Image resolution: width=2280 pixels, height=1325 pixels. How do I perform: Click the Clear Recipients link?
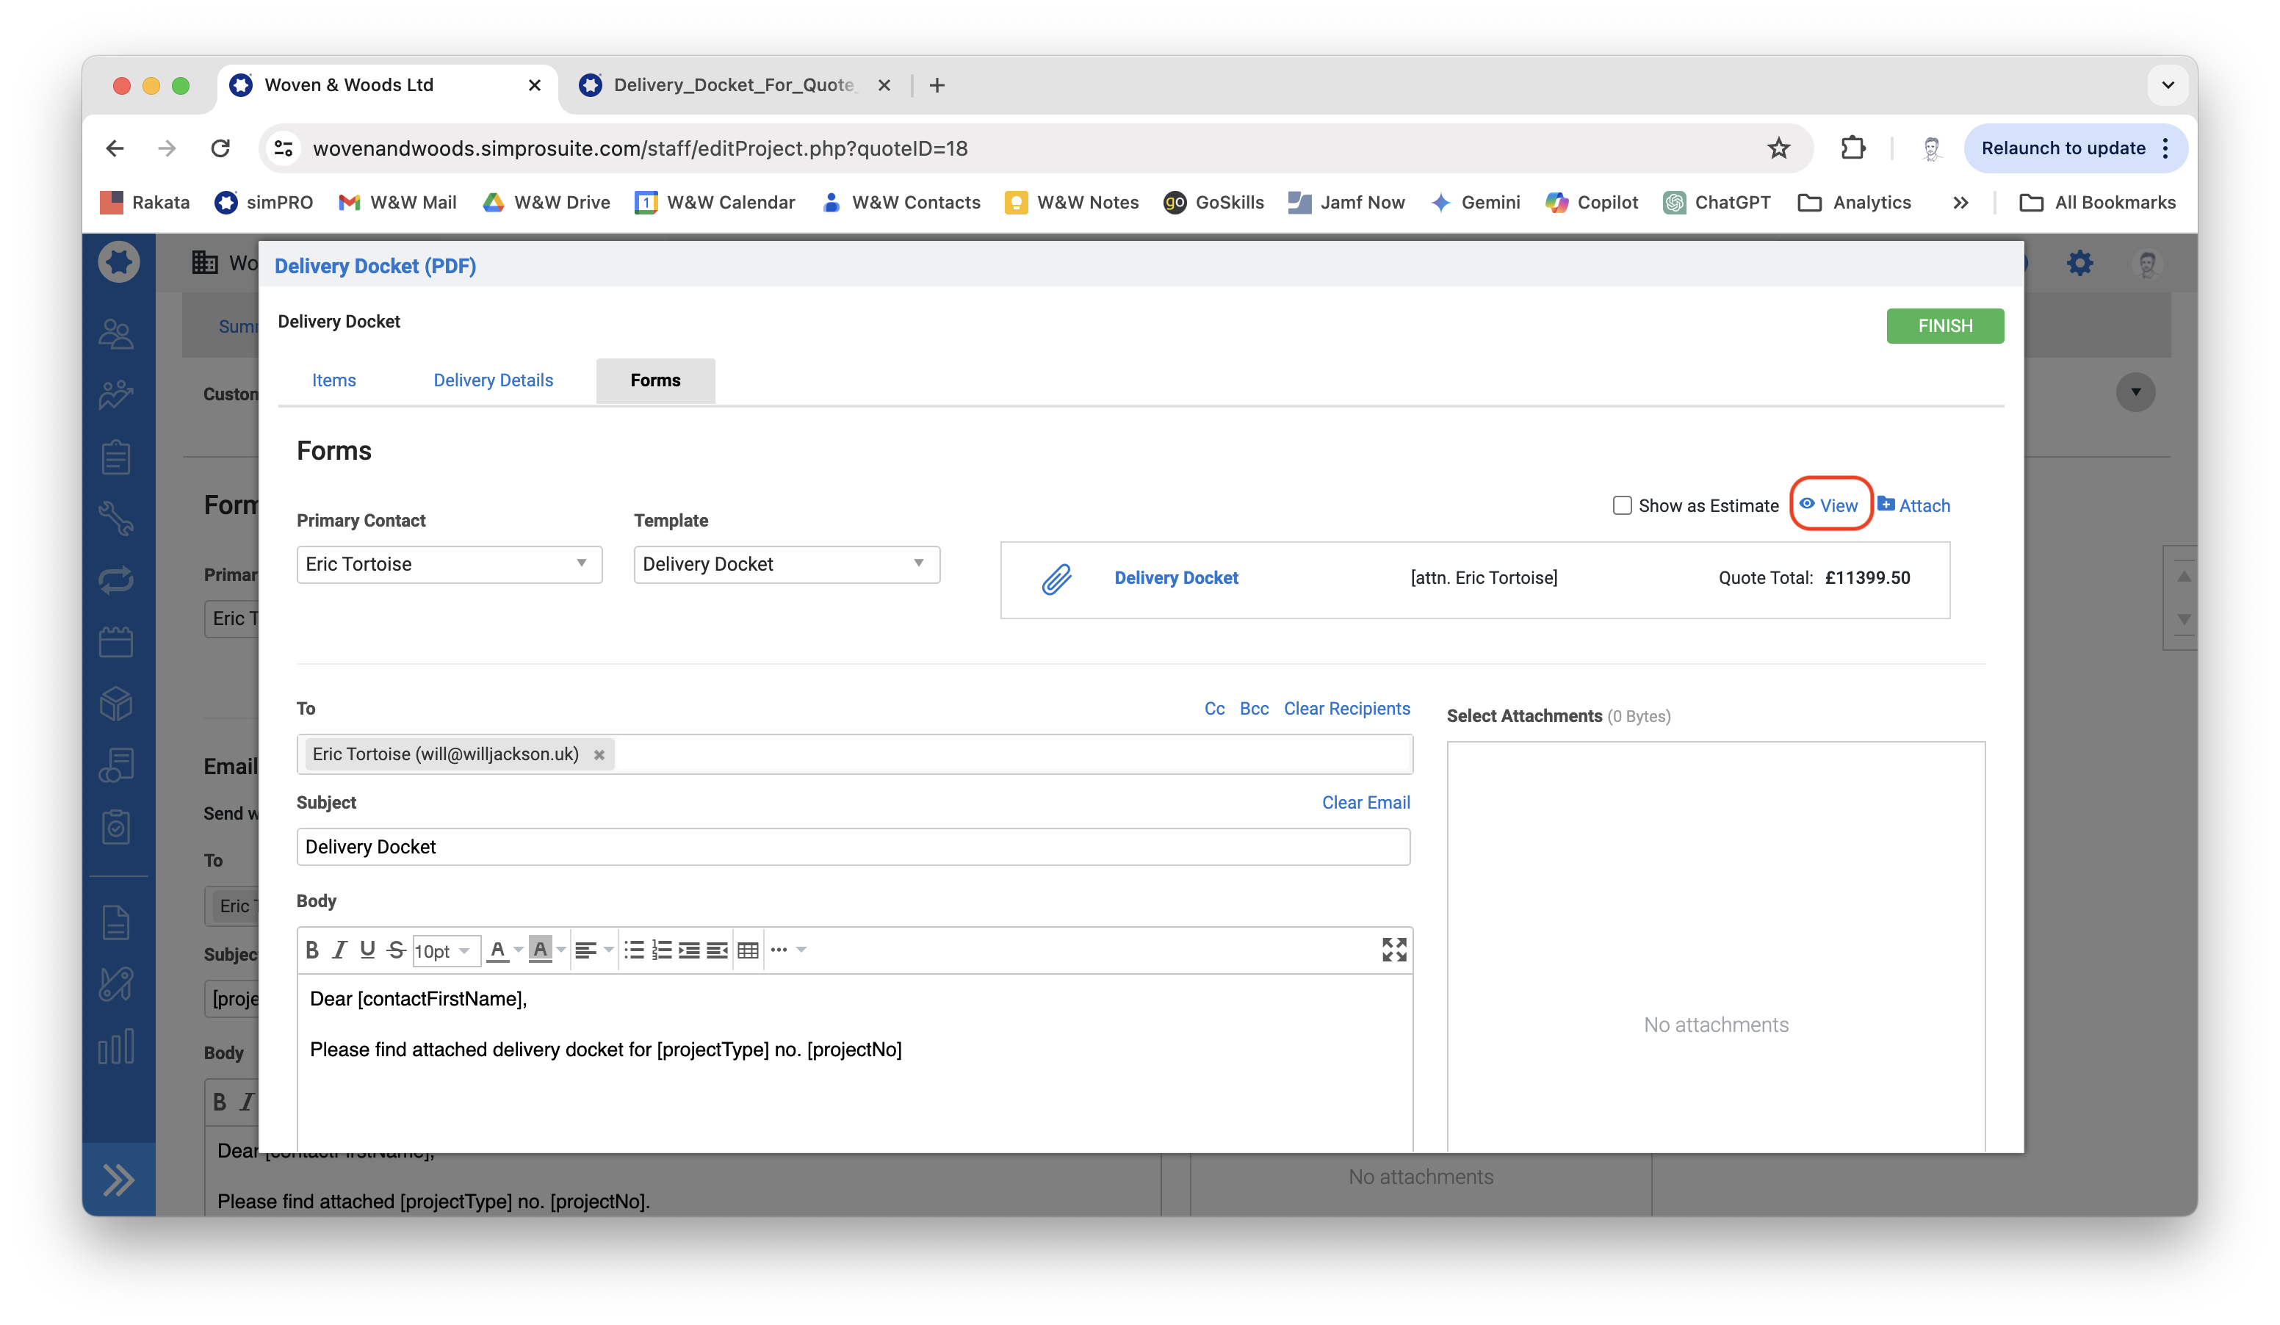click(1346, 709)
